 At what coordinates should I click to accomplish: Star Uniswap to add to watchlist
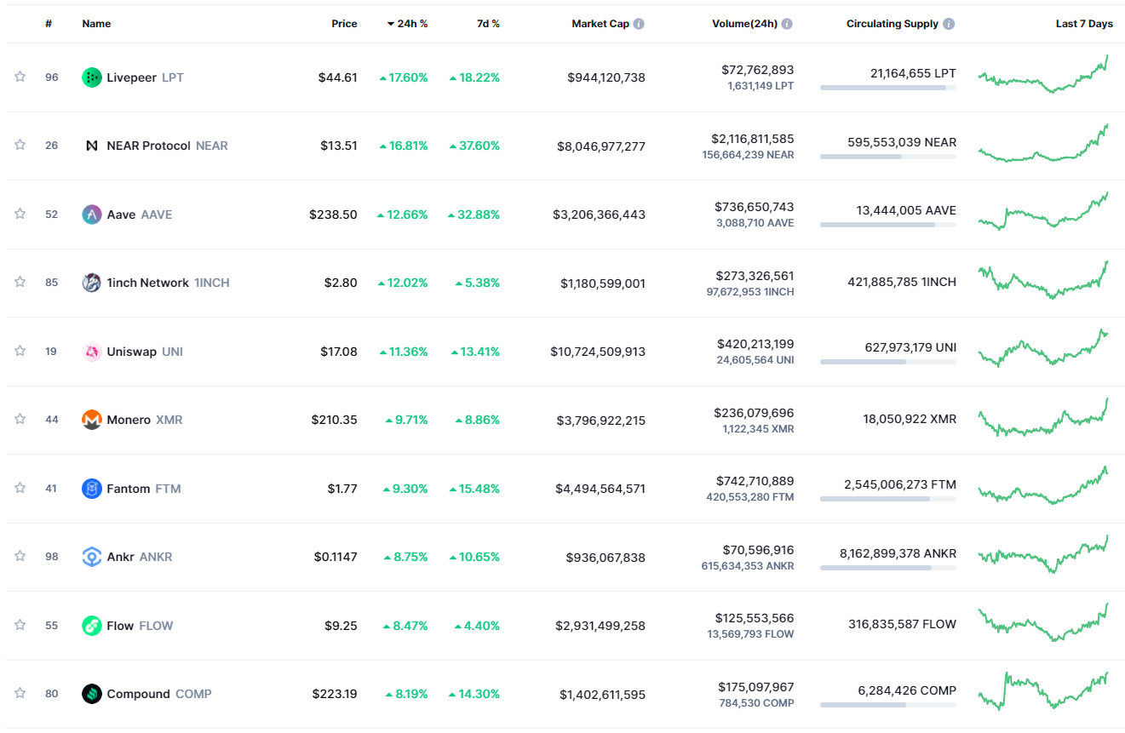20,351
